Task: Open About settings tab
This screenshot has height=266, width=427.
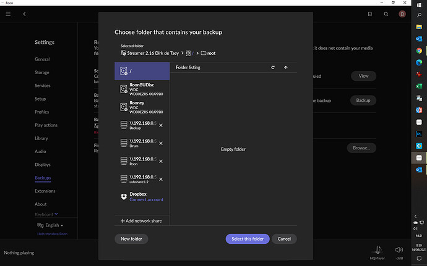Action: tap(41, 204)
